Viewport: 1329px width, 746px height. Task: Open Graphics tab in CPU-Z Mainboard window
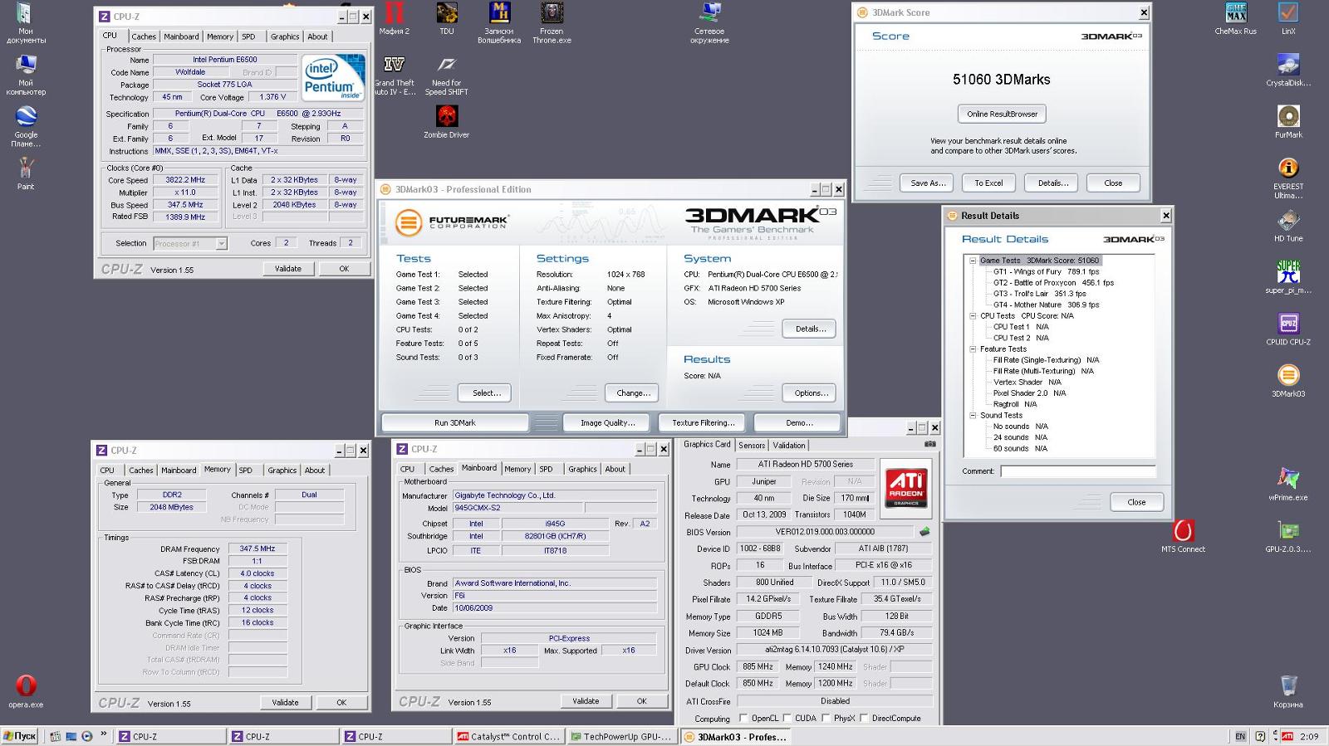click(582, 469)
